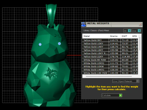Select the Yellow Gold:9KY row
The image size is (147, 110).
tap(110, 40)
